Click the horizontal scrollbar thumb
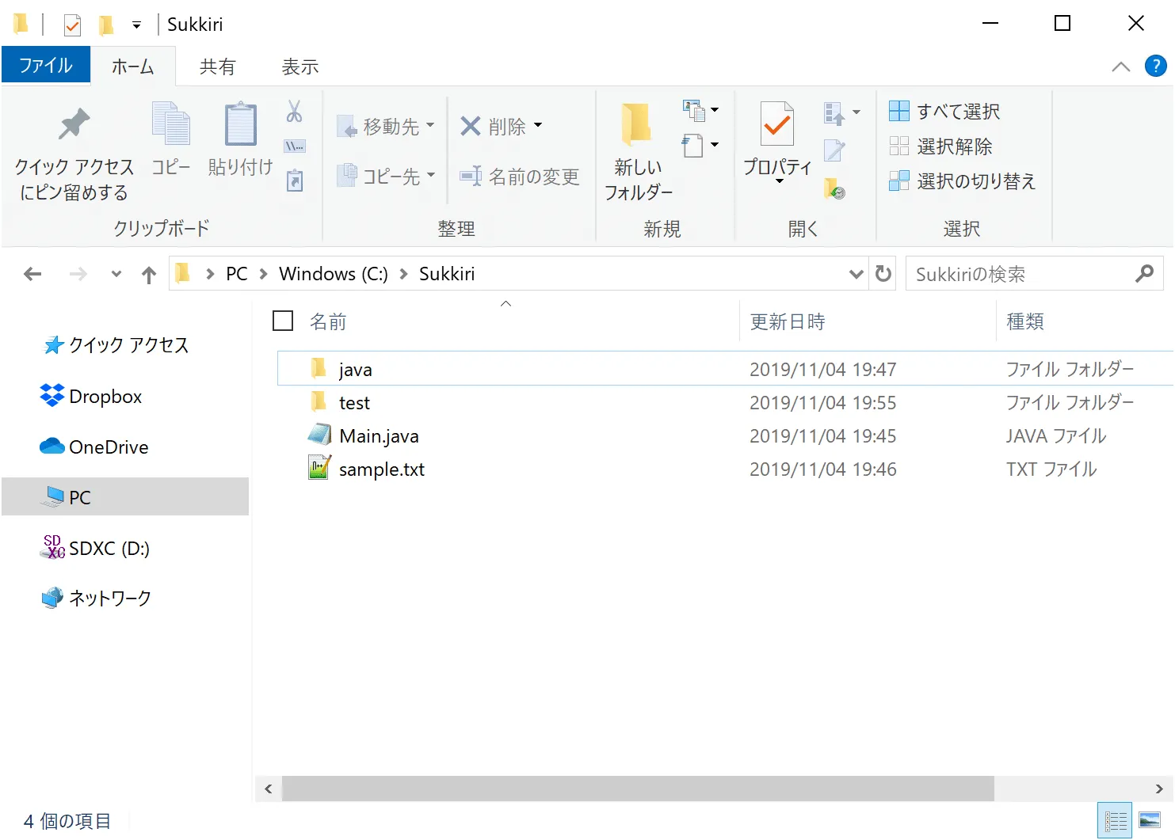1175x840 pixels. click(x=638, y=789)
